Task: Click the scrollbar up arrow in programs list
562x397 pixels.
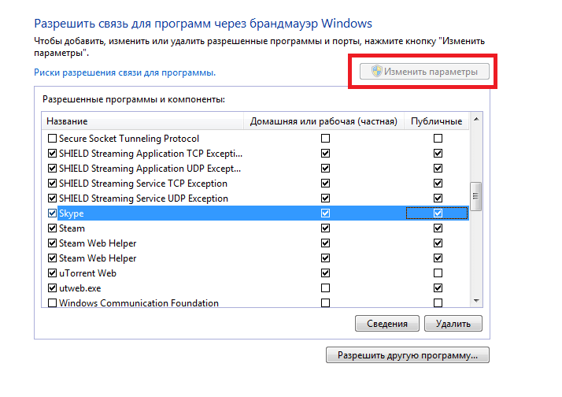Action: click(476, 119)
